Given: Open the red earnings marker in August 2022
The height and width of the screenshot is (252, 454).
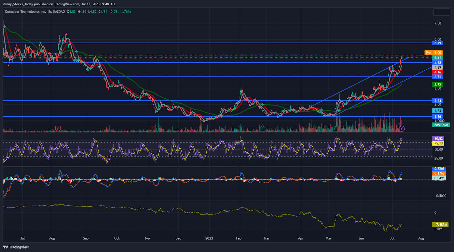Looking at the screenshot, I should [58, 128].
